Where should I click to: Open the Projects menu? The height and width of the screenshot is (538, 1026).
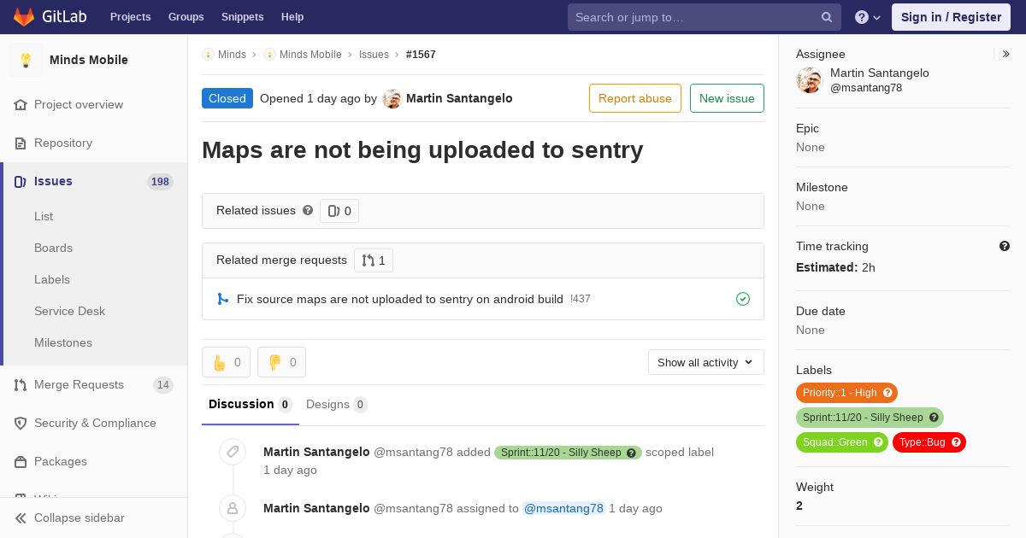point(130,17)
